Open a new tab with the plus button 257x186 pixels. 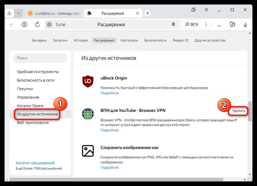point(147,13)
